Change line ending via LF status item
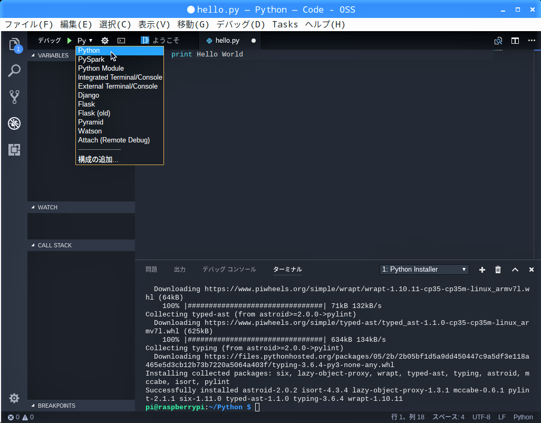Screen dimensions: 541x423 tap(501, 417)
